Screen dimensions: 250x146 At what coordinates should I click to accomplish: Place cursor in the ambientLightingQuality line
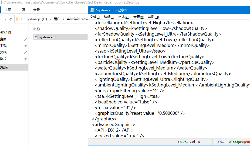[x=172, y=85]
